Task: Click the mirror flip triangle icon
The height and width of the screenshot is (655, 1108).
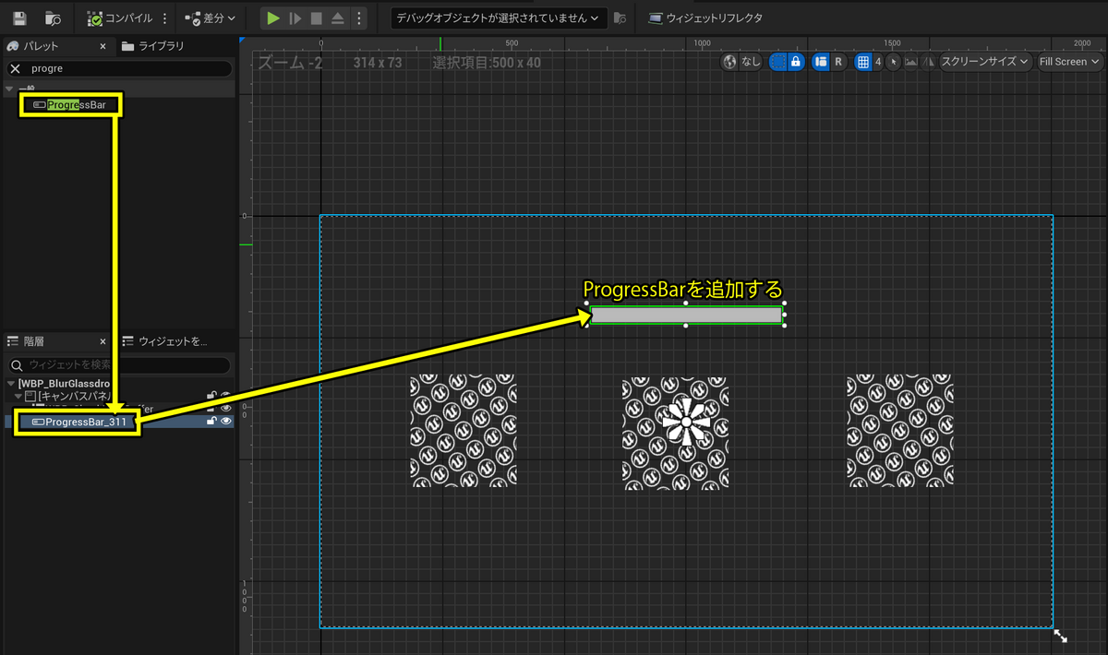Action: (x=927, y=62)
